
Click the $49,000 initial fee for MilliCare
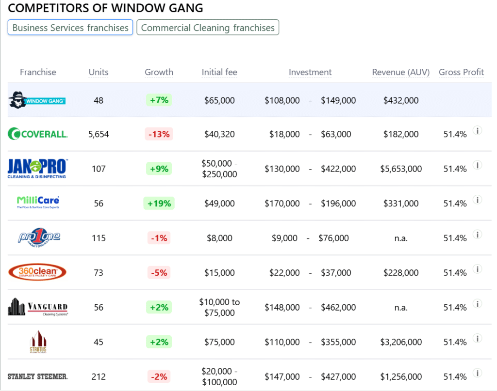pyautogui.click(x=219, y=203)
